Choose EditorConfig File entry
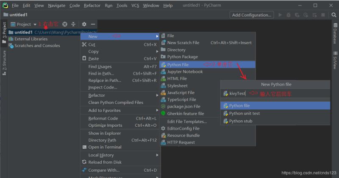The height and width of the screenshot is (178, 339). point(208,128)
